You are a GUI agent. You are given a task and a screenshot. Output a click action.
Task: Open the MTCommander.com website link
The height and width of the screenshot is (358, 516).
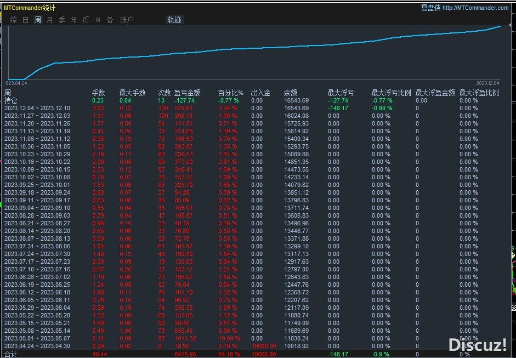tap(475, 8)
